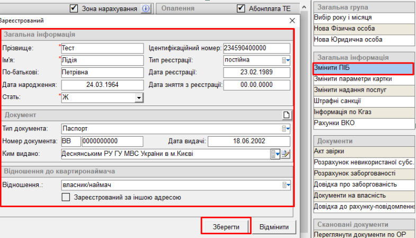
Task: Toggle the Зона нарахування checkbox
Action: point(74,8)
